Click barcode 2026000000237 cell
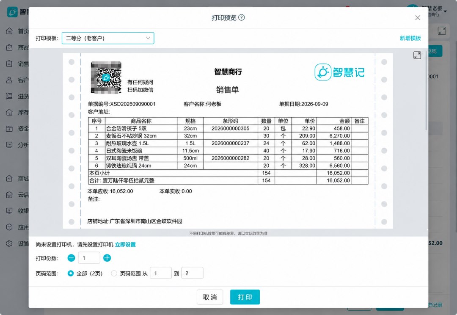Image resolution: width=457 pixels, height=315 pixels. coord(230,144)
